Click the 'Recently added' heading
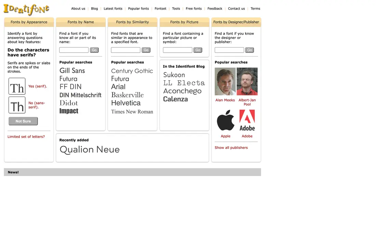376x235 pixels. pos(74,140)
